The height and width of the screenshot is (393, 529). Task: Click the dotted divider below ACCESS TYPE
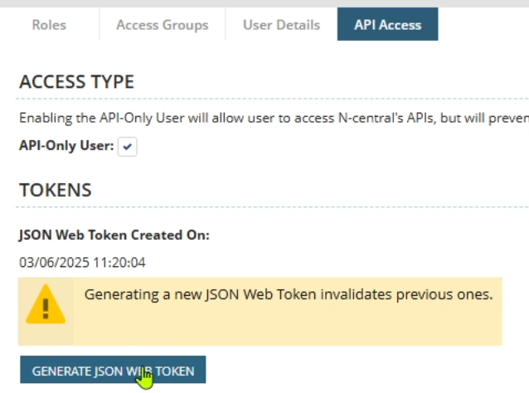click(x=274, y=101)
